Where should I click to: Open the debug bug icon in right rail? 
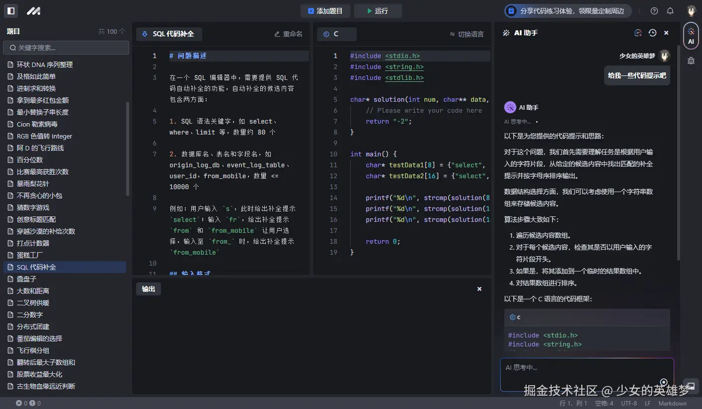click(691, 61)
